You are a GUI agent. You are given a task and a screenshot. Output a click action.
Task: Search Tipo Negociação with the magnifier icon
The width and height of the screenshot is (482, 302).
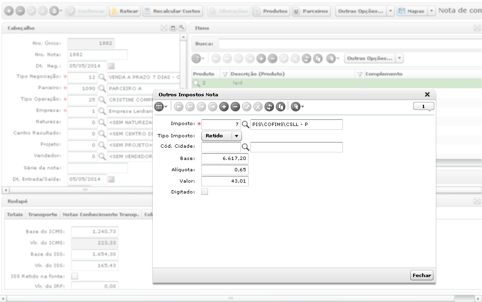coord(102,77)
